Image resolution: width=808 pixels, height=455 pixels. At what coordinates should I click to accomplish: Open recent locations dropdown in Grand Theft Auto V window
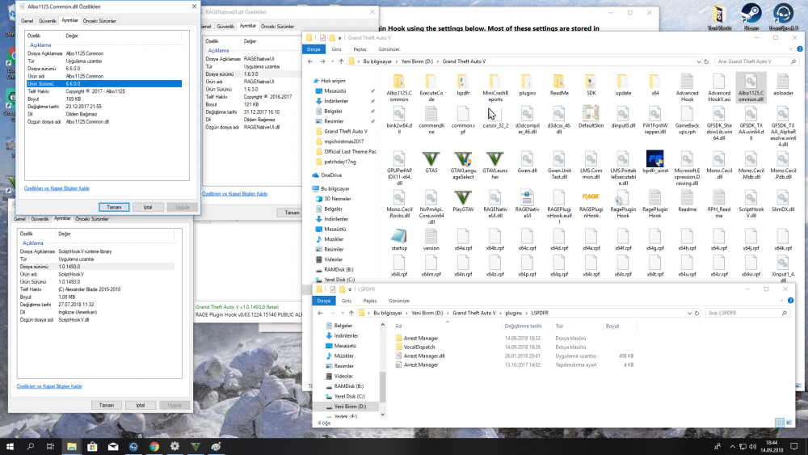click(x=331, y=61)
